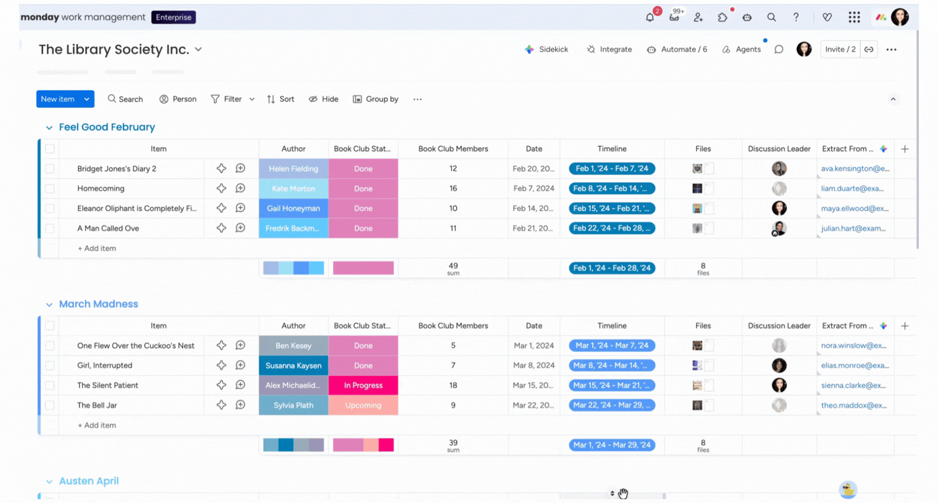Open the inbox tray icon

674,17
